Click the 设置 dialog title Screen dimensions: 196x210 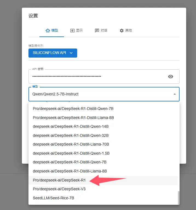33,16
